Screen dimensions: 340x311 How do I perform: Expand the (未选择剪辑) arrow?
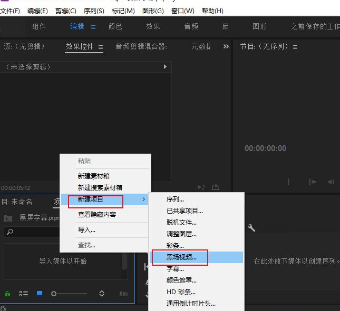165,67
